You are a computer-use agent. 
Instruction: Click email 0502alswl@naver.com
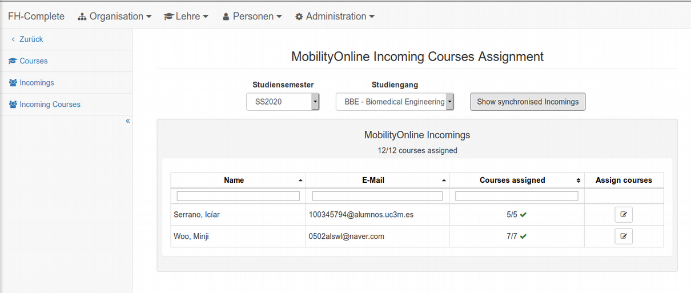346,236
